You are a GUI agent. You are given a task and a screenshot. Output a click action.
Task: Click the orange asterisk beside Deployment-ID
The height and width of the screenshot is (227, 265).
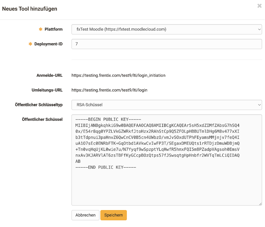coord(30,44)
